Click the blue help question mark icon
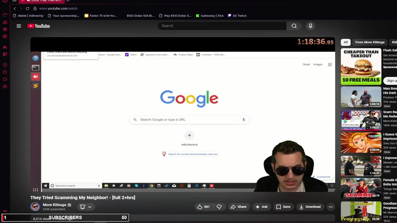Screen dimensions: 397x223 pos(36,58)
